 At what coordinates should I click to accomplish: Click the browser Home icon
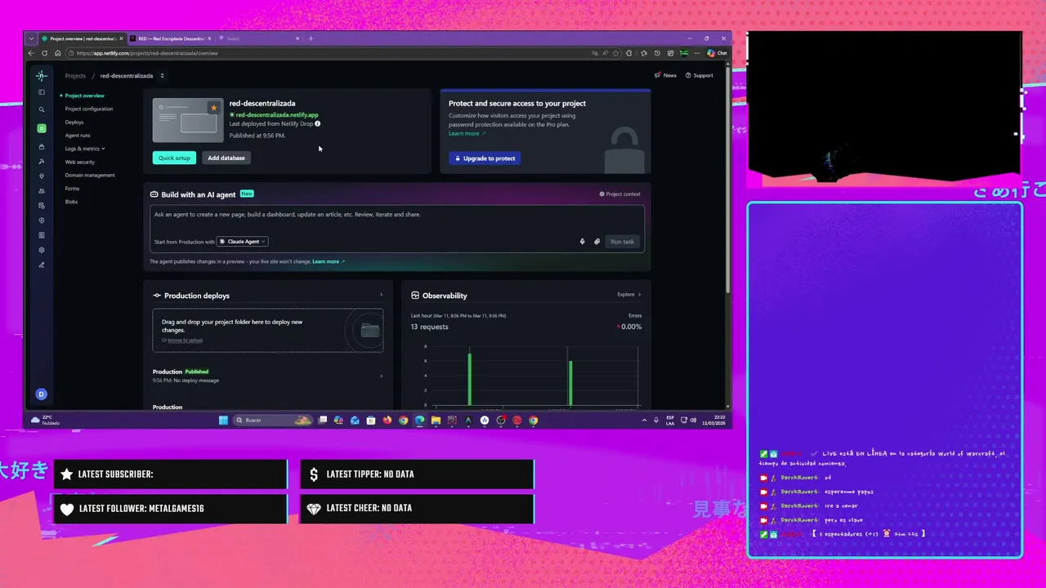pos(57,53)
